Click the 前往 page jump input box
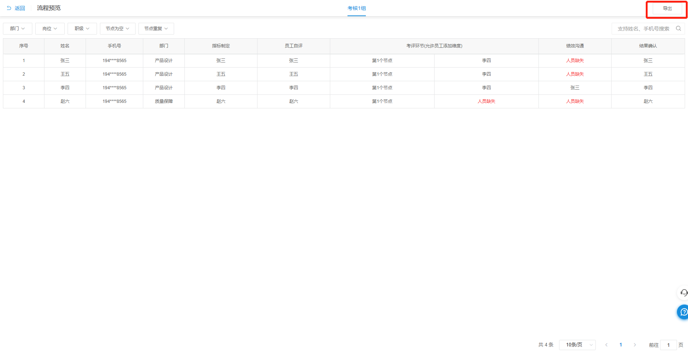Viewport: 688px width, 356px height. (669, 345)
